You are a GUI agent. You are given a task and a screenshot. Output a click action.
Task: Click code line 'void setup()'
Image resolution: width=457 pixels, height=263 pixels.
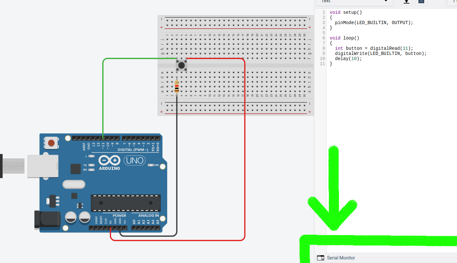coord(346,12)
